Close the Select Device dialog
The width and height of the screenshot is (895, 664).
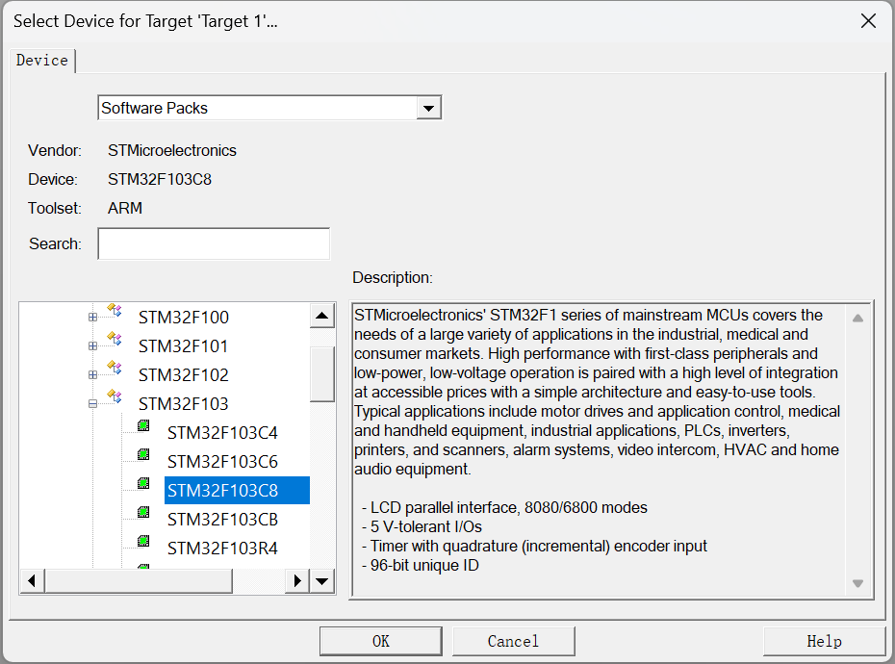(x=868, y=21)
